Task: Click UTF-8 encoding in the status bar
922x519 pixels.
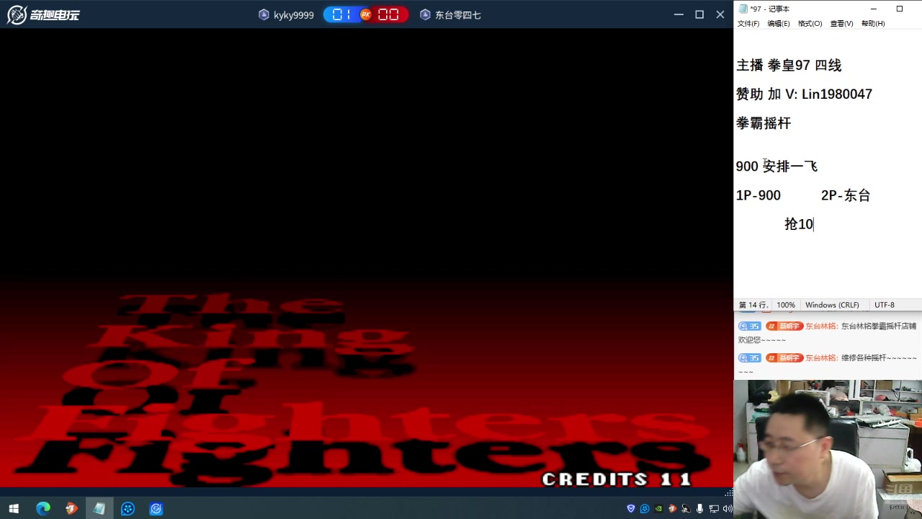Action: pyautogui.click(x=885, y=305)
